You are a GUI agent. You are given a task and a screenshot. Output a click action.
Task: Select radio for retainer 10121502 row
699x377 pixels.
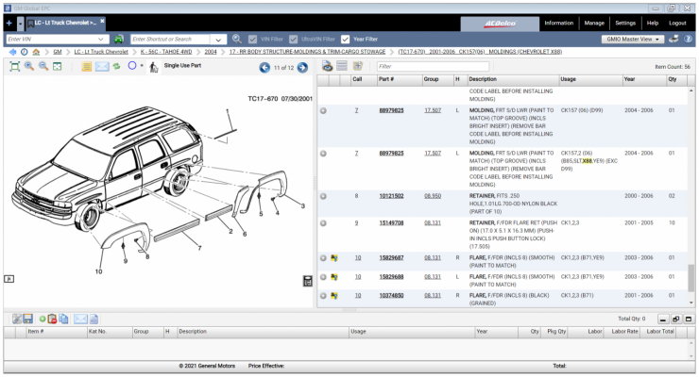pyautogui.click(x=323, y=196)
